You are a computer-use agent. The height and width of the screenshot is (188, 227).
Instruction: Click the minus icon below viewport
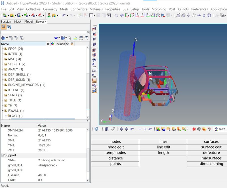coord(140,129)
